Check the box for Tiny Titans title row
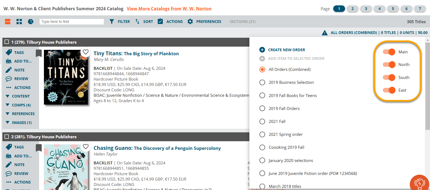 pos(7,42)
